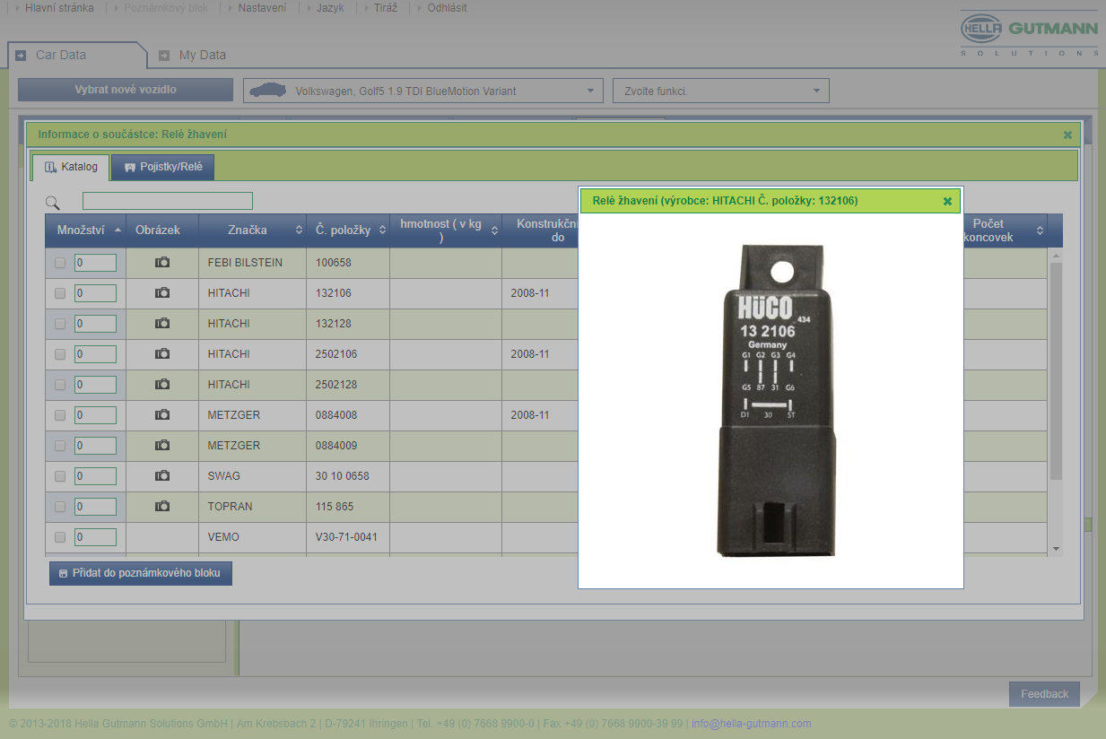This screenshot has height=739, width=1106.
Task: Click scrollbar down arrow in catalog table
Action: (x=1056, y=548)
